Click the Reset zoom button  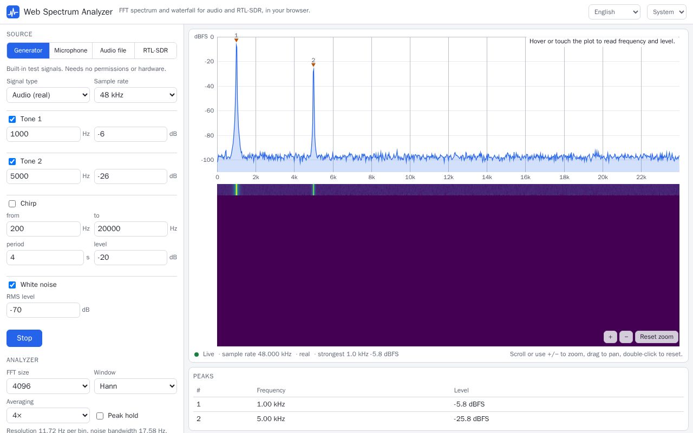pyautogui.click(x=657, y=337)
